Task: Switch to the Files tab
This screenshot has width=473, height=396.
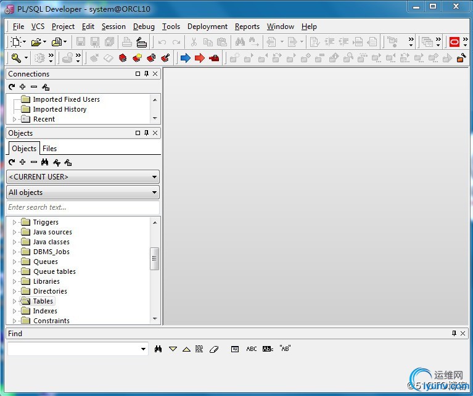Action: (x=49, y=149)
